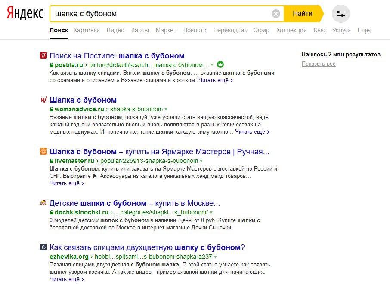Switch to the Коллекции tab
390x284 pixels.
coord(291,30)
